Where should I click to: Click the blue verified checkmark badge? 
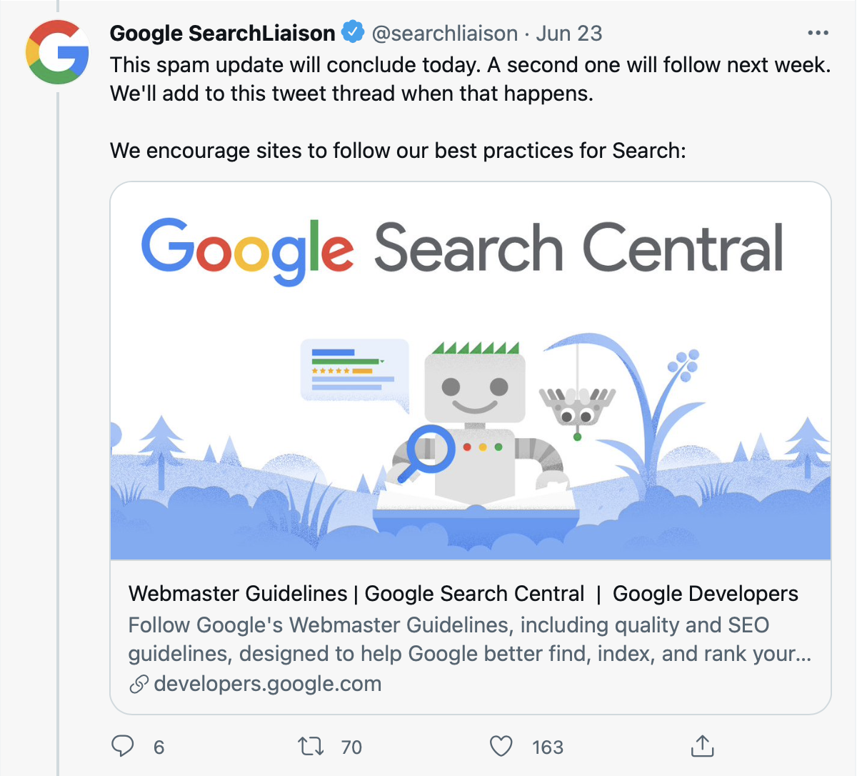(353, 32)
